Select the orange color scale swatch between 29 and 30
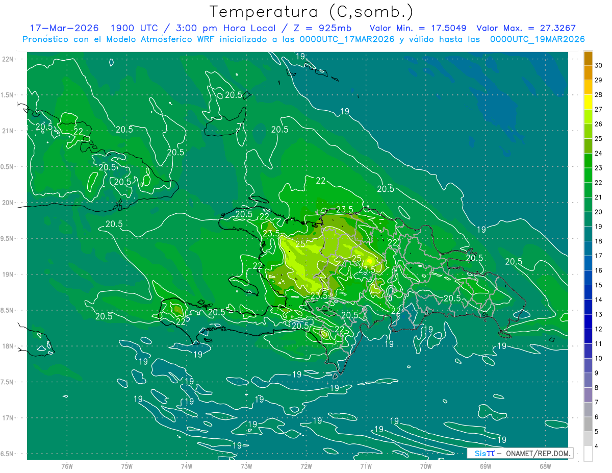This screenshot has height=473, width=612. click(588, 72)
